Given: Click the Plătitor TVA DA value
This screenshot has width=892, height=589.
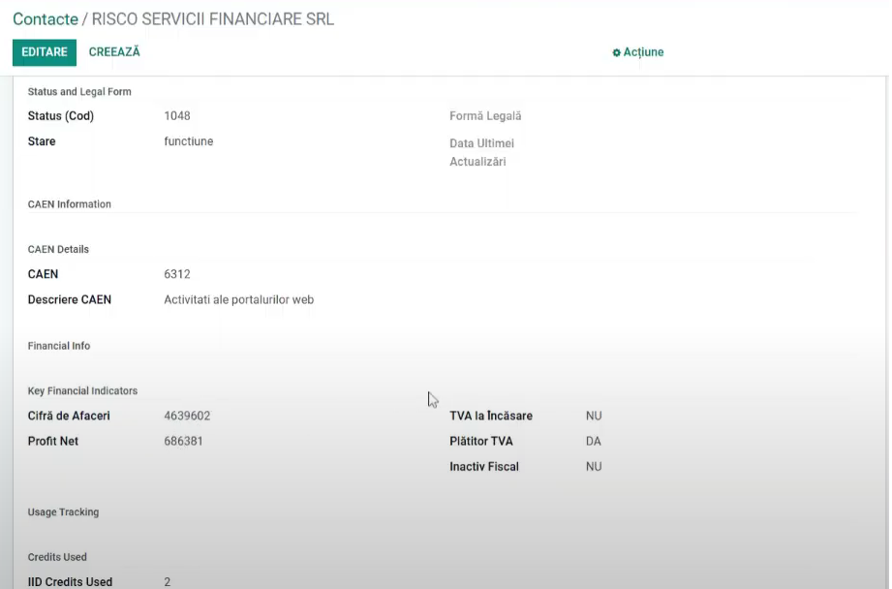Looking at the screenshot, I should 594,441.
